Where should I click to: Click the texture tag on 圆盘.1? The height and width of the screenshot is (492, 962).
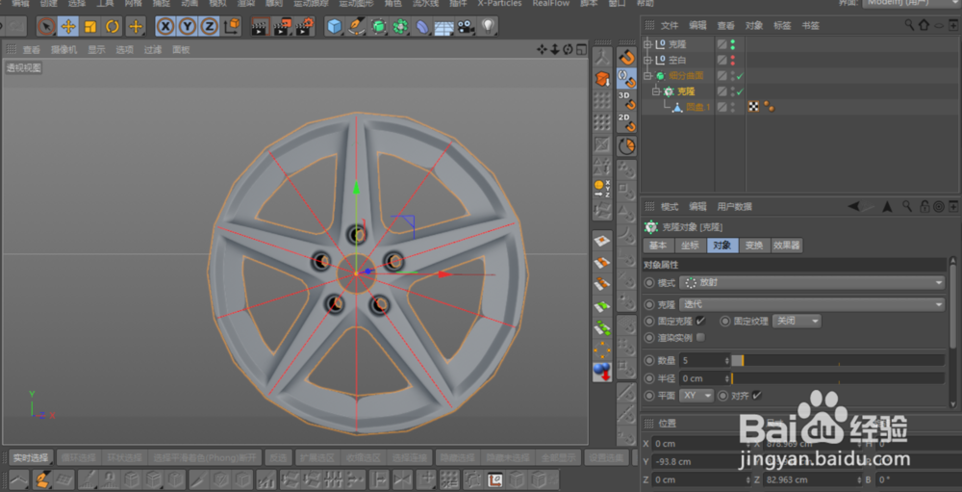pyautogui.click(x=754, y=107)
